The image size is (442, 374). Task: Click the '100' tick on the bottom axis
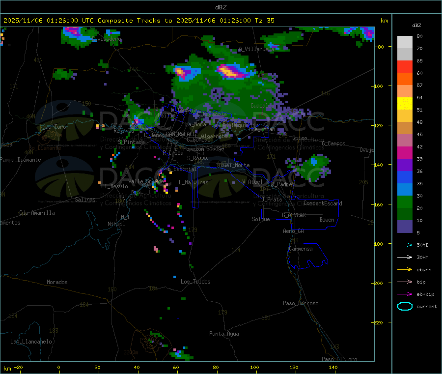[x=254, y=367]
